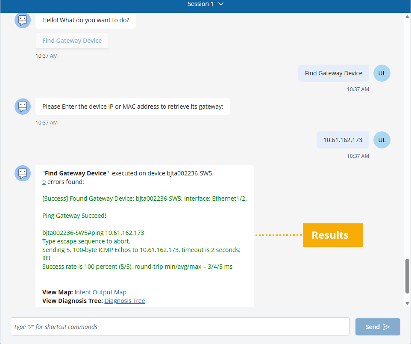Click UL avatar next to Find Gateway Device
The height and width of the screenshot is (344, 411).
pyautogui.click(x=382, y=73)
